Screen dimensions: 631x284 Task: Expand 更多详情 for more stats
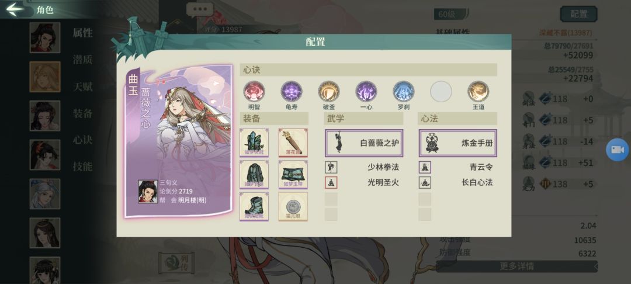point(516,266)
